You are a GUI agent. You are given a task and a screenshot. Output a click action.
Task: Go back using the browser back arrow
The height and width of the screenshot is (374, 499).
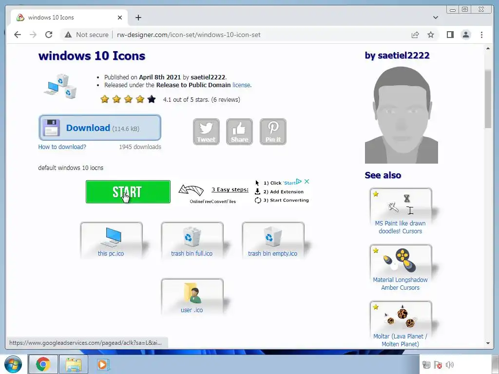[x=18, y=35]
